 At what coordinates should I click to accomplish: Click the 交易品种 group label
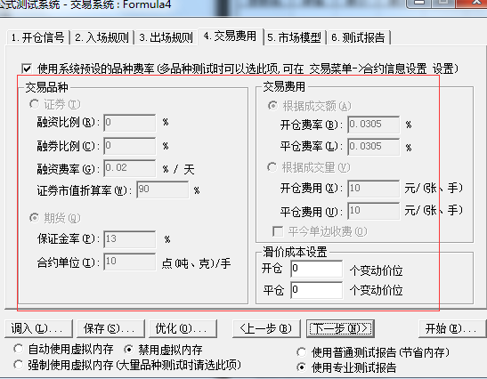[x=46, y=87]
